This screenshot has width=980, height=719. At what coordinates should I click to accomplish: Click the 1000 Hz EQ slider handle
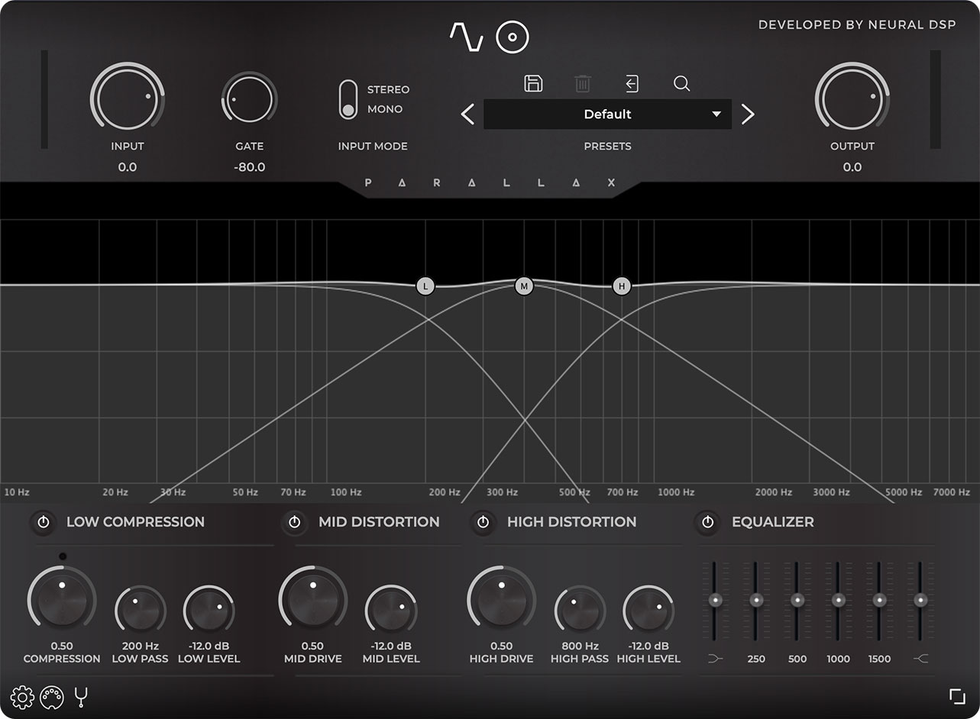click(839, 600)
